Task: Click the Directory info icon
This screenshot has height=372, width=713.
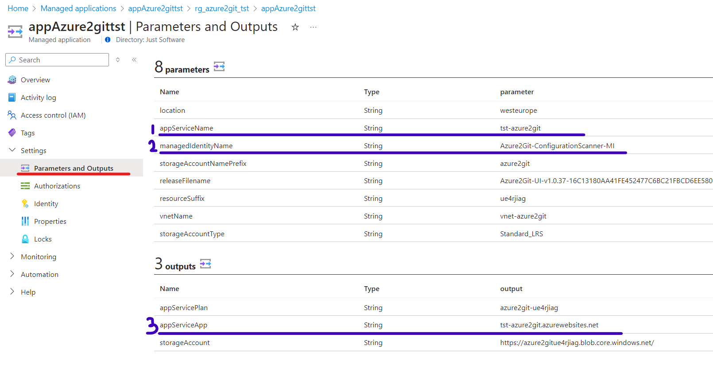Action: (108, 40)
